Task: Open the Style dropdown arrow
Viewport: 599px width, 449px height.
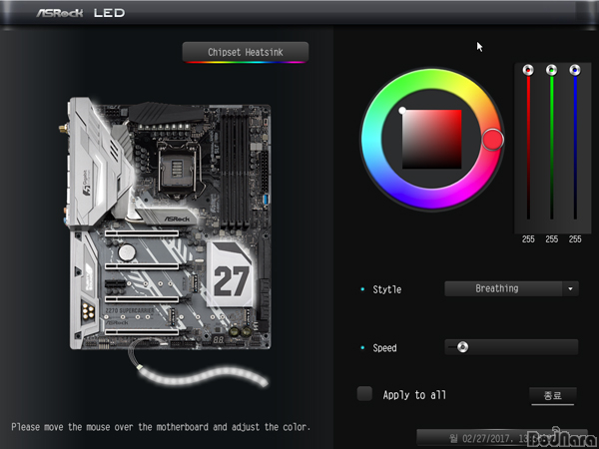Action: pyautogui.click(x=570, y=288)
